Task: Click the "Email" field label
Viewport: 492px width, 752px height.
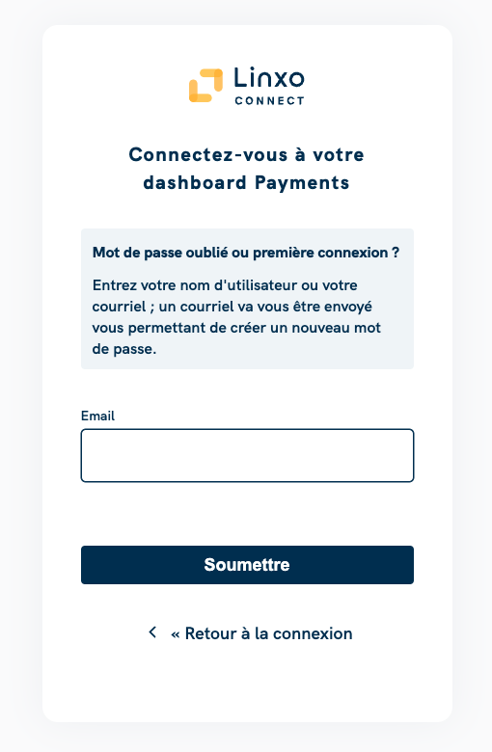Action: pyautogui.click(x=98, y=416)
